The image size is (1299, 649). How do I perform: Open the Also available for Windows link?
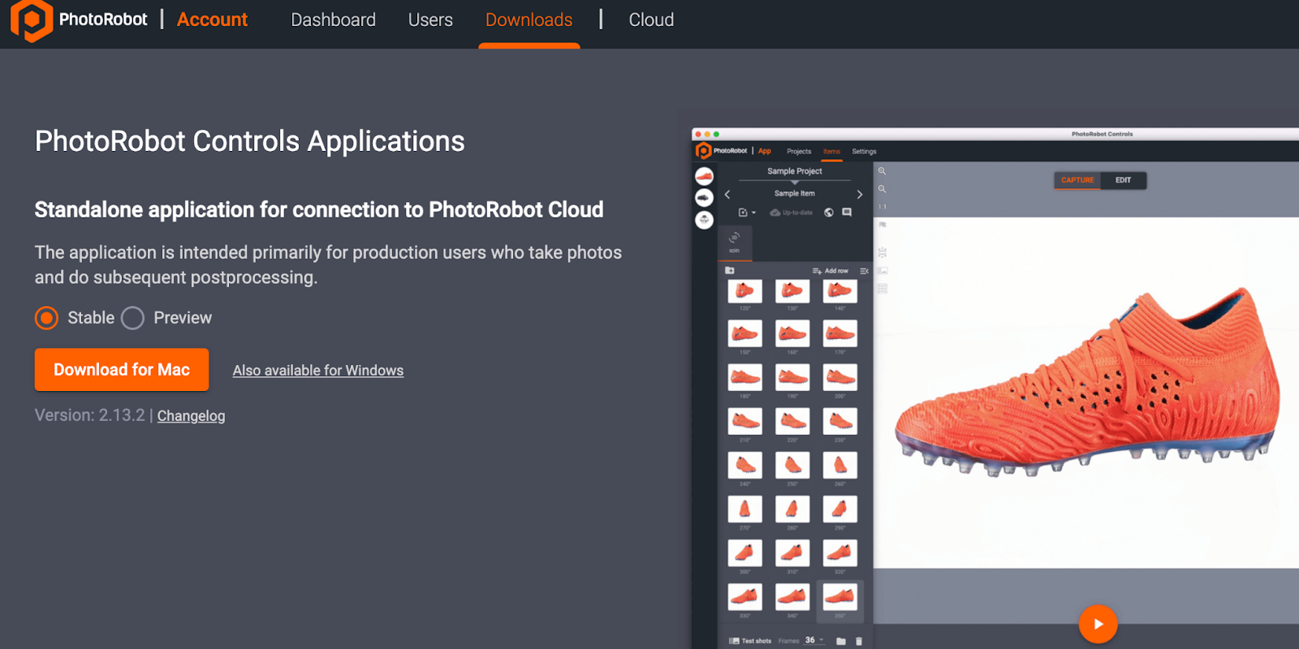click(x=318, y=371)
